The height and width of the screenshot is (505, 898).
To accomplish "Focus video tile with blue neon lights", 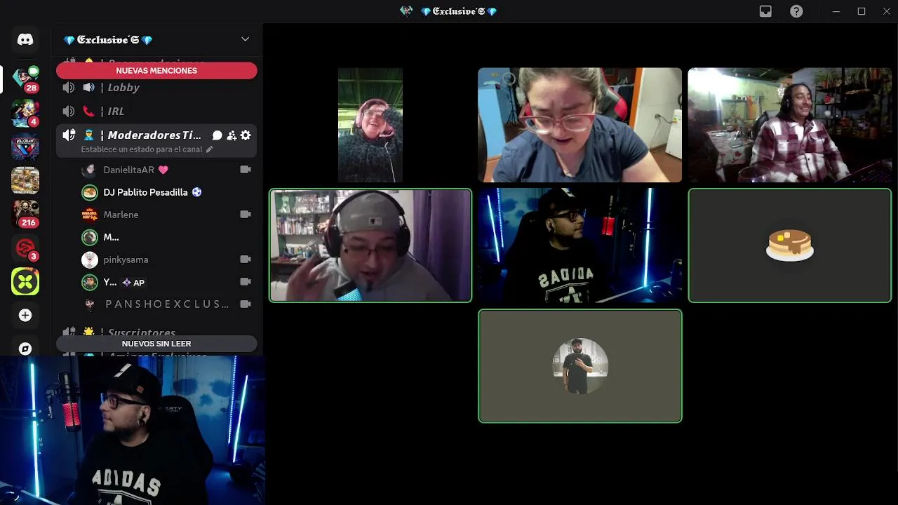I will pos(579,245).
